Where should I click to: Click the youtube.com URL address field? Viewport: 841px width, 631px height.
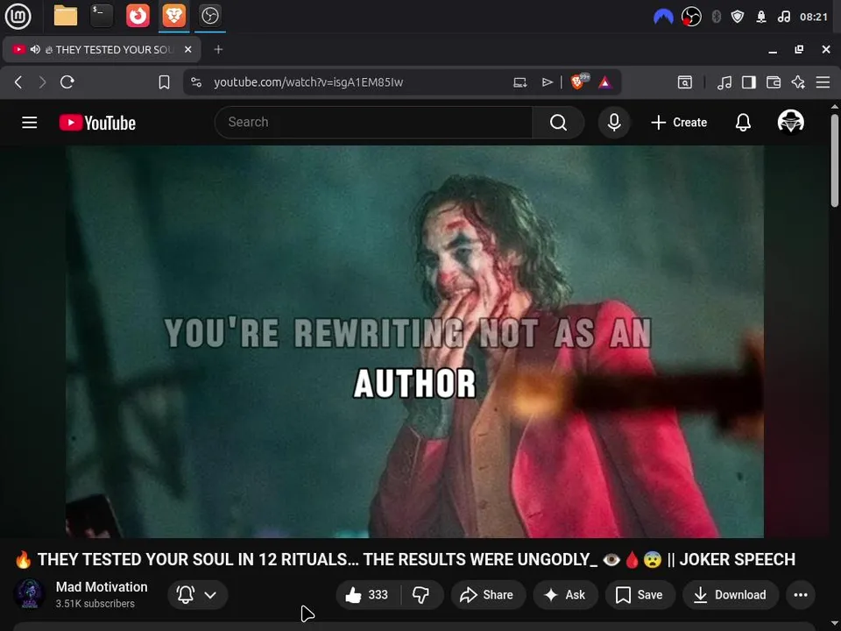pyautogui.click(x=308, y=82)
